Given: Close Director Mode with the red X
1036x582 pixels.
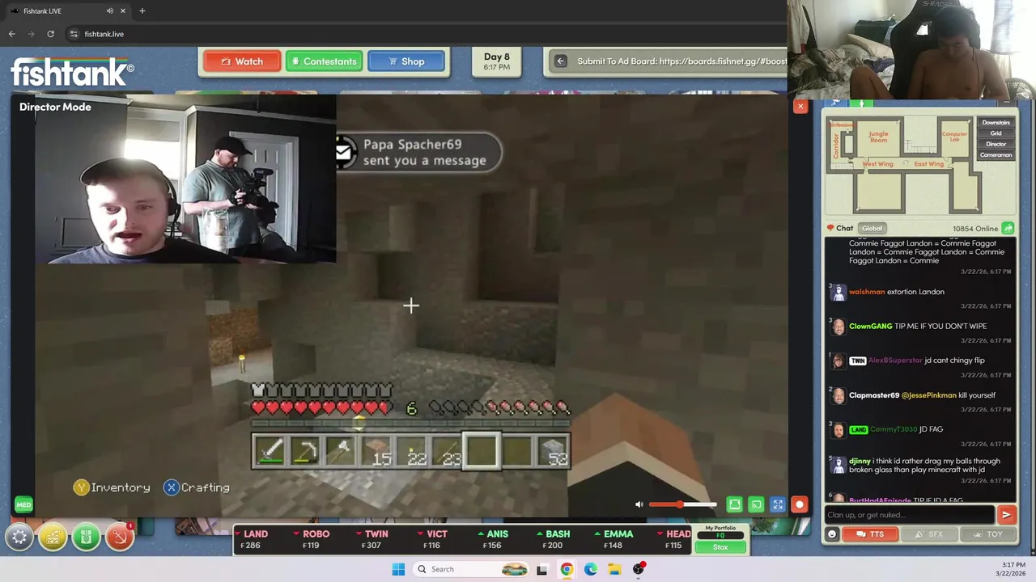Looking at the screenshot, I should pos(800,106).
